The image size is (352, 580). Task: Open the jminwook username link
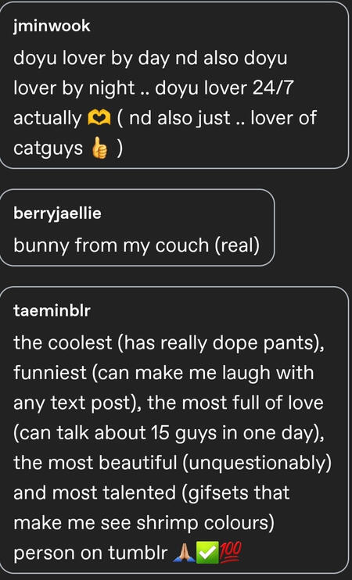point(52,27)
